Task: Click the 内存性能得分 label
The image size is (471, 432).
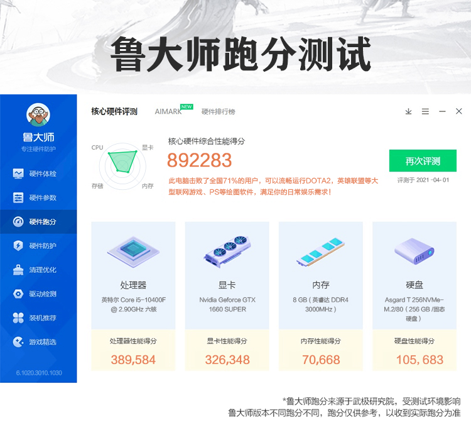Action: [x=320, y=341]
